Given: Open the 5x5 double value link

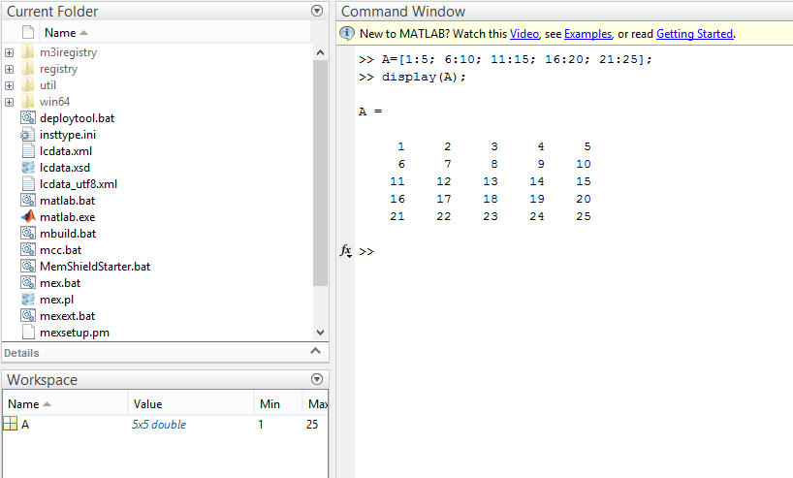Looking at the screenshot, I should pyautogui.click(x=159, y=425).
